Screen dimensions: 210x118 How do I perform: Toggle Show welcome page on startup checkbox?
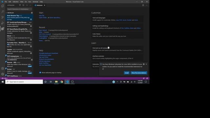[40, 72]
